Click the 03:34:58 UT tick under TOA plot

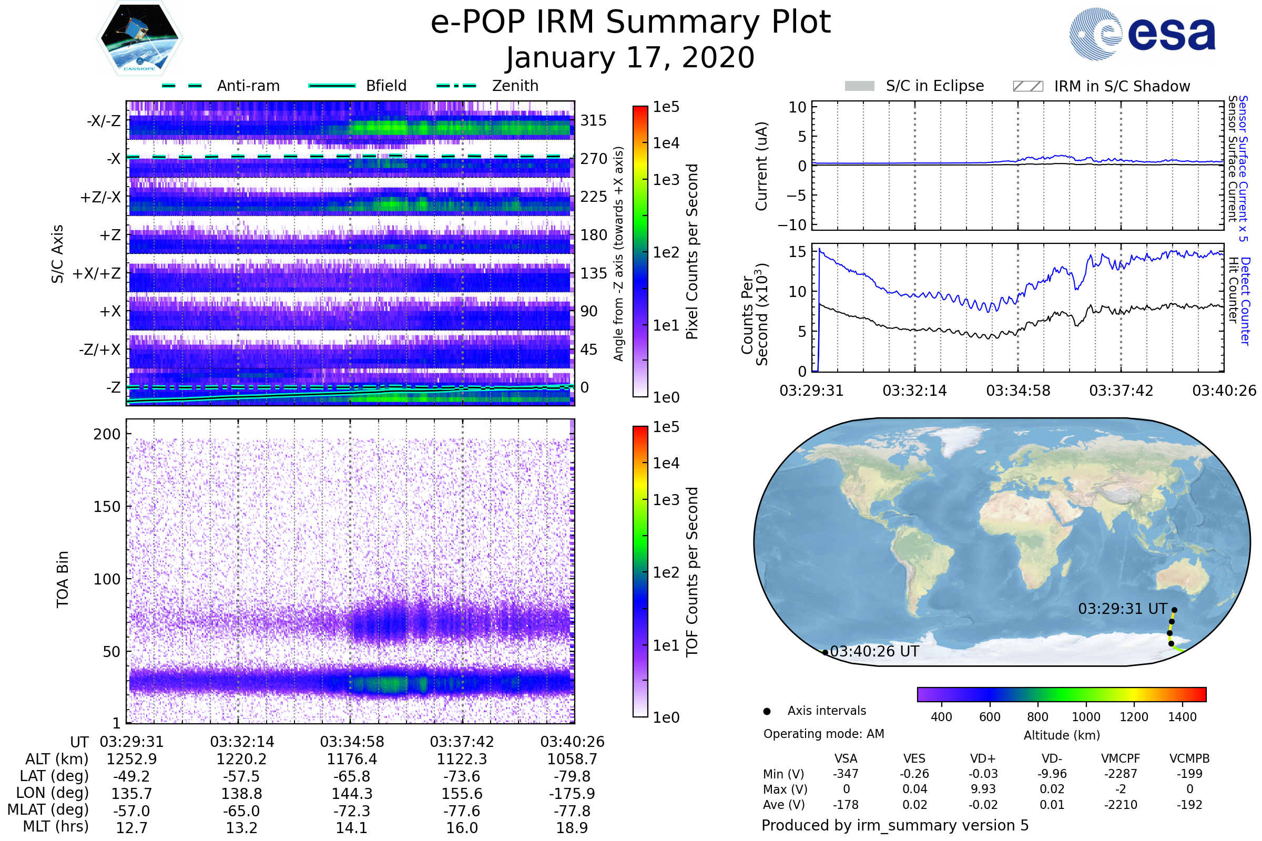coord(352,742)
